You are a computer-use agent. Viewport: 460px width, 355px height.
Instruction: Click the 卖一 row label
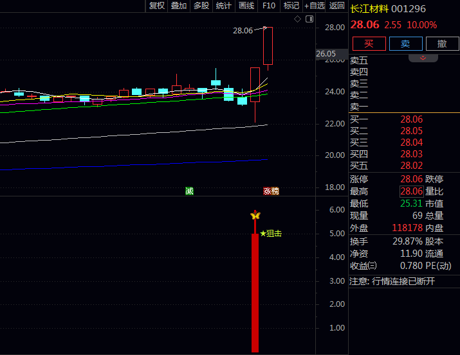tap(359, 107)
